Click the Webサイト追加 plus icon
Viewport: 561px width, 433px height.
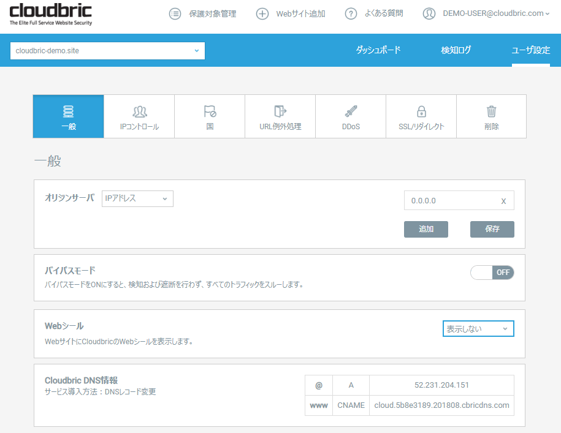[x=262, y=14]
